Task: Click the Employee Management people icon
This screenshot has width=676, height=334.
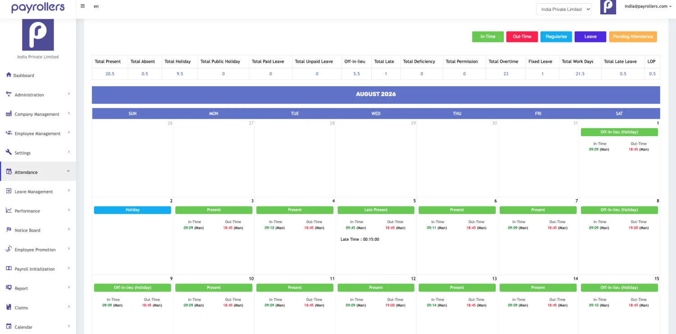Action: 9,133
